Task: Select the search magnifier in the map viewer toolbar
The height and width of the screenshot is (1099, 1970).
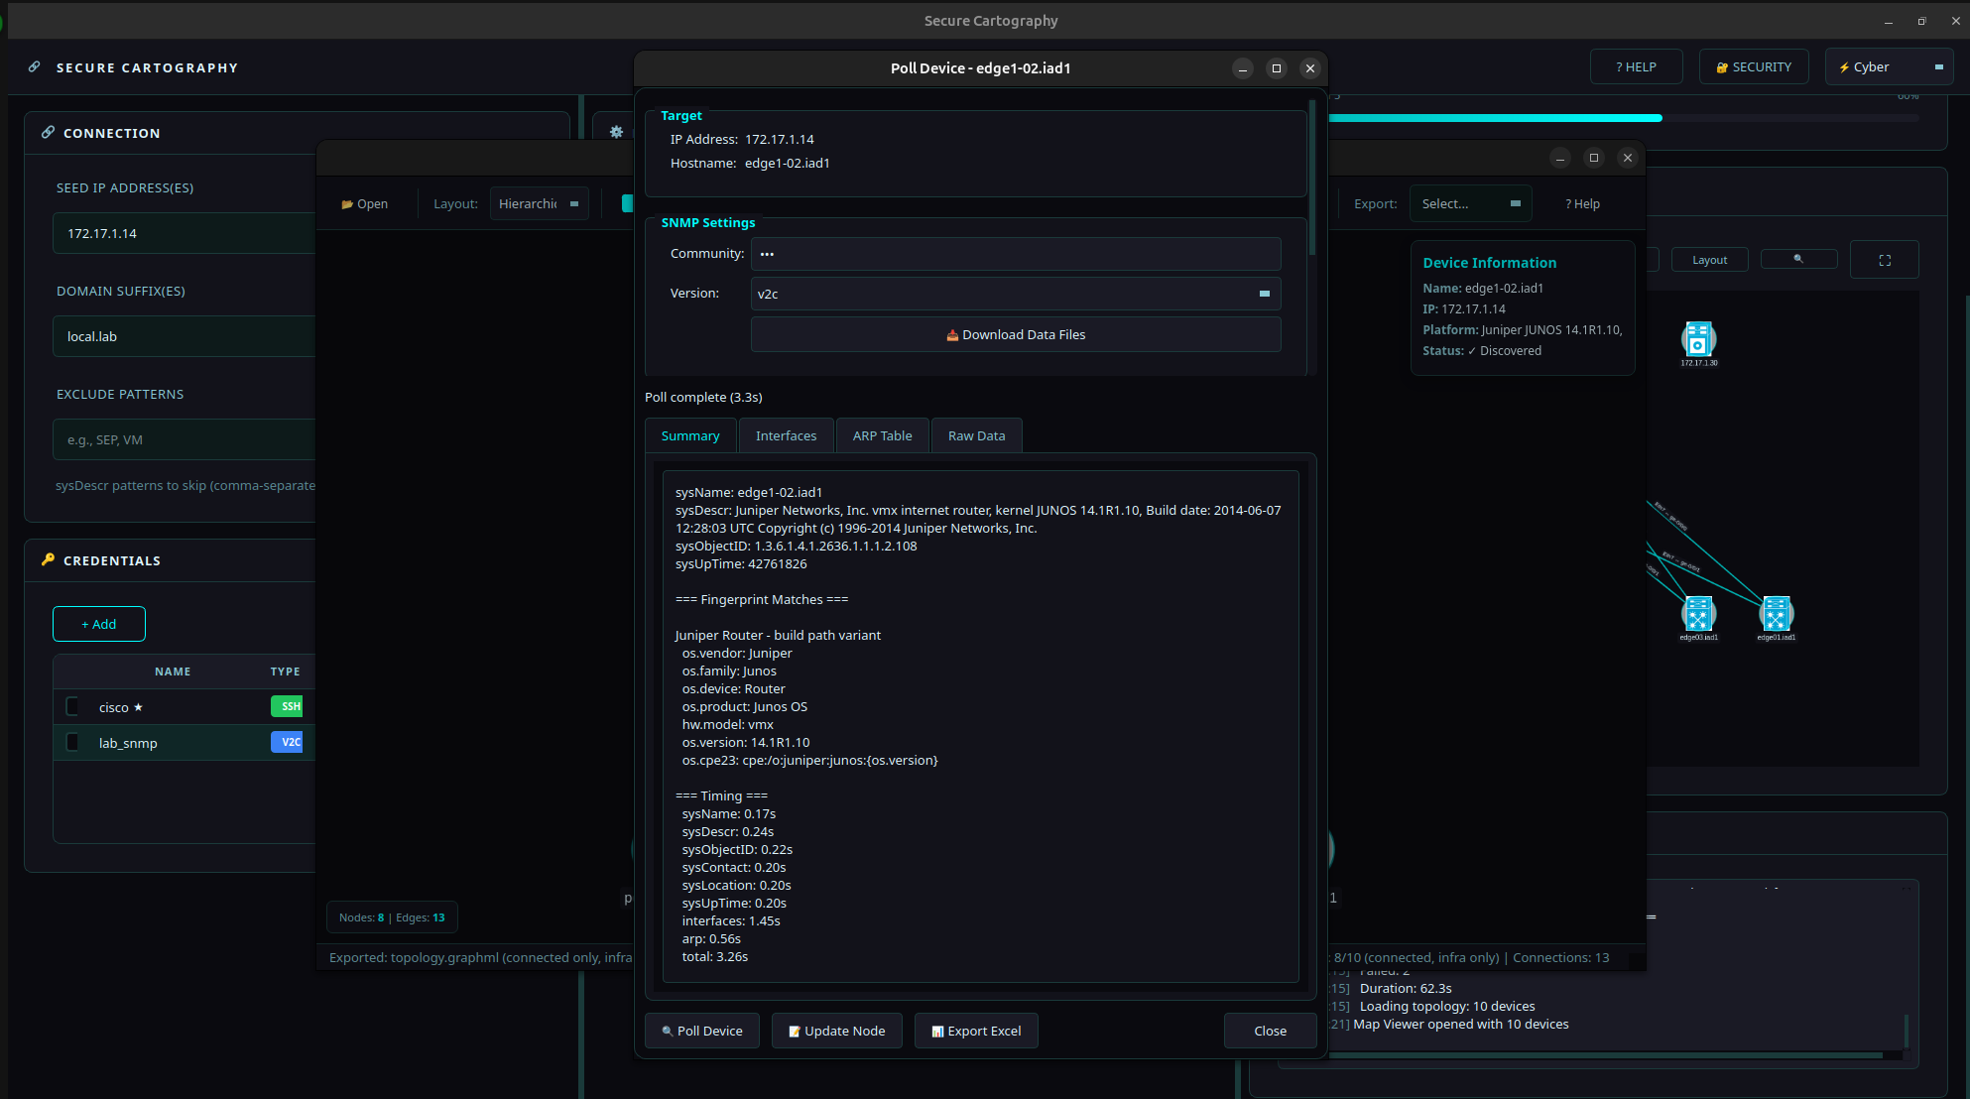Action: point(1798,259)
